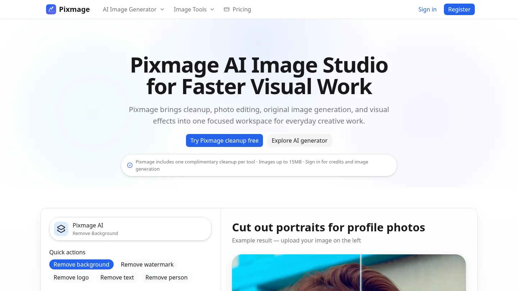The height and width of the screenshot is (291, 518).
Task: Click the checkmark icon in info banner
Action: point(130,165)
